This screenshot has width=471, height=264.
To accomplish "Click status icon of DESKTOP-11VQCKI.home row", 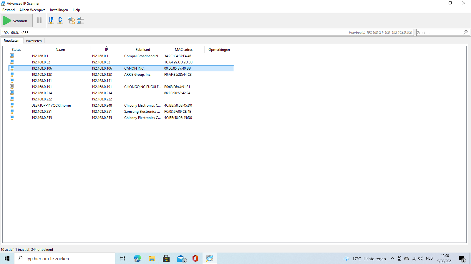I will [12, 105].
